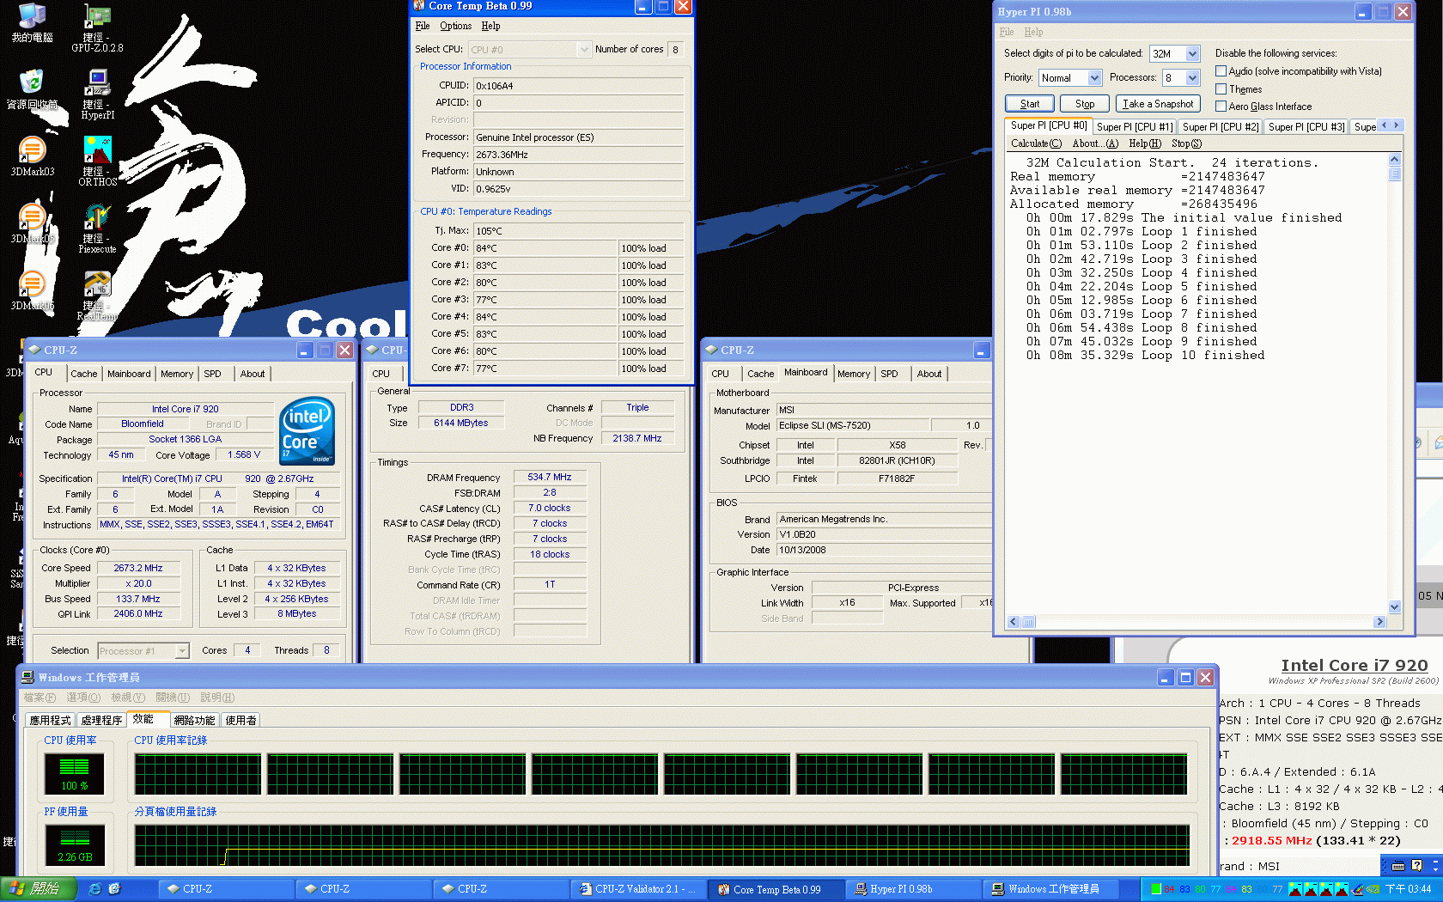
Task: Click the Frequency field showing 2673.36MHz
Action: (579, 155)
